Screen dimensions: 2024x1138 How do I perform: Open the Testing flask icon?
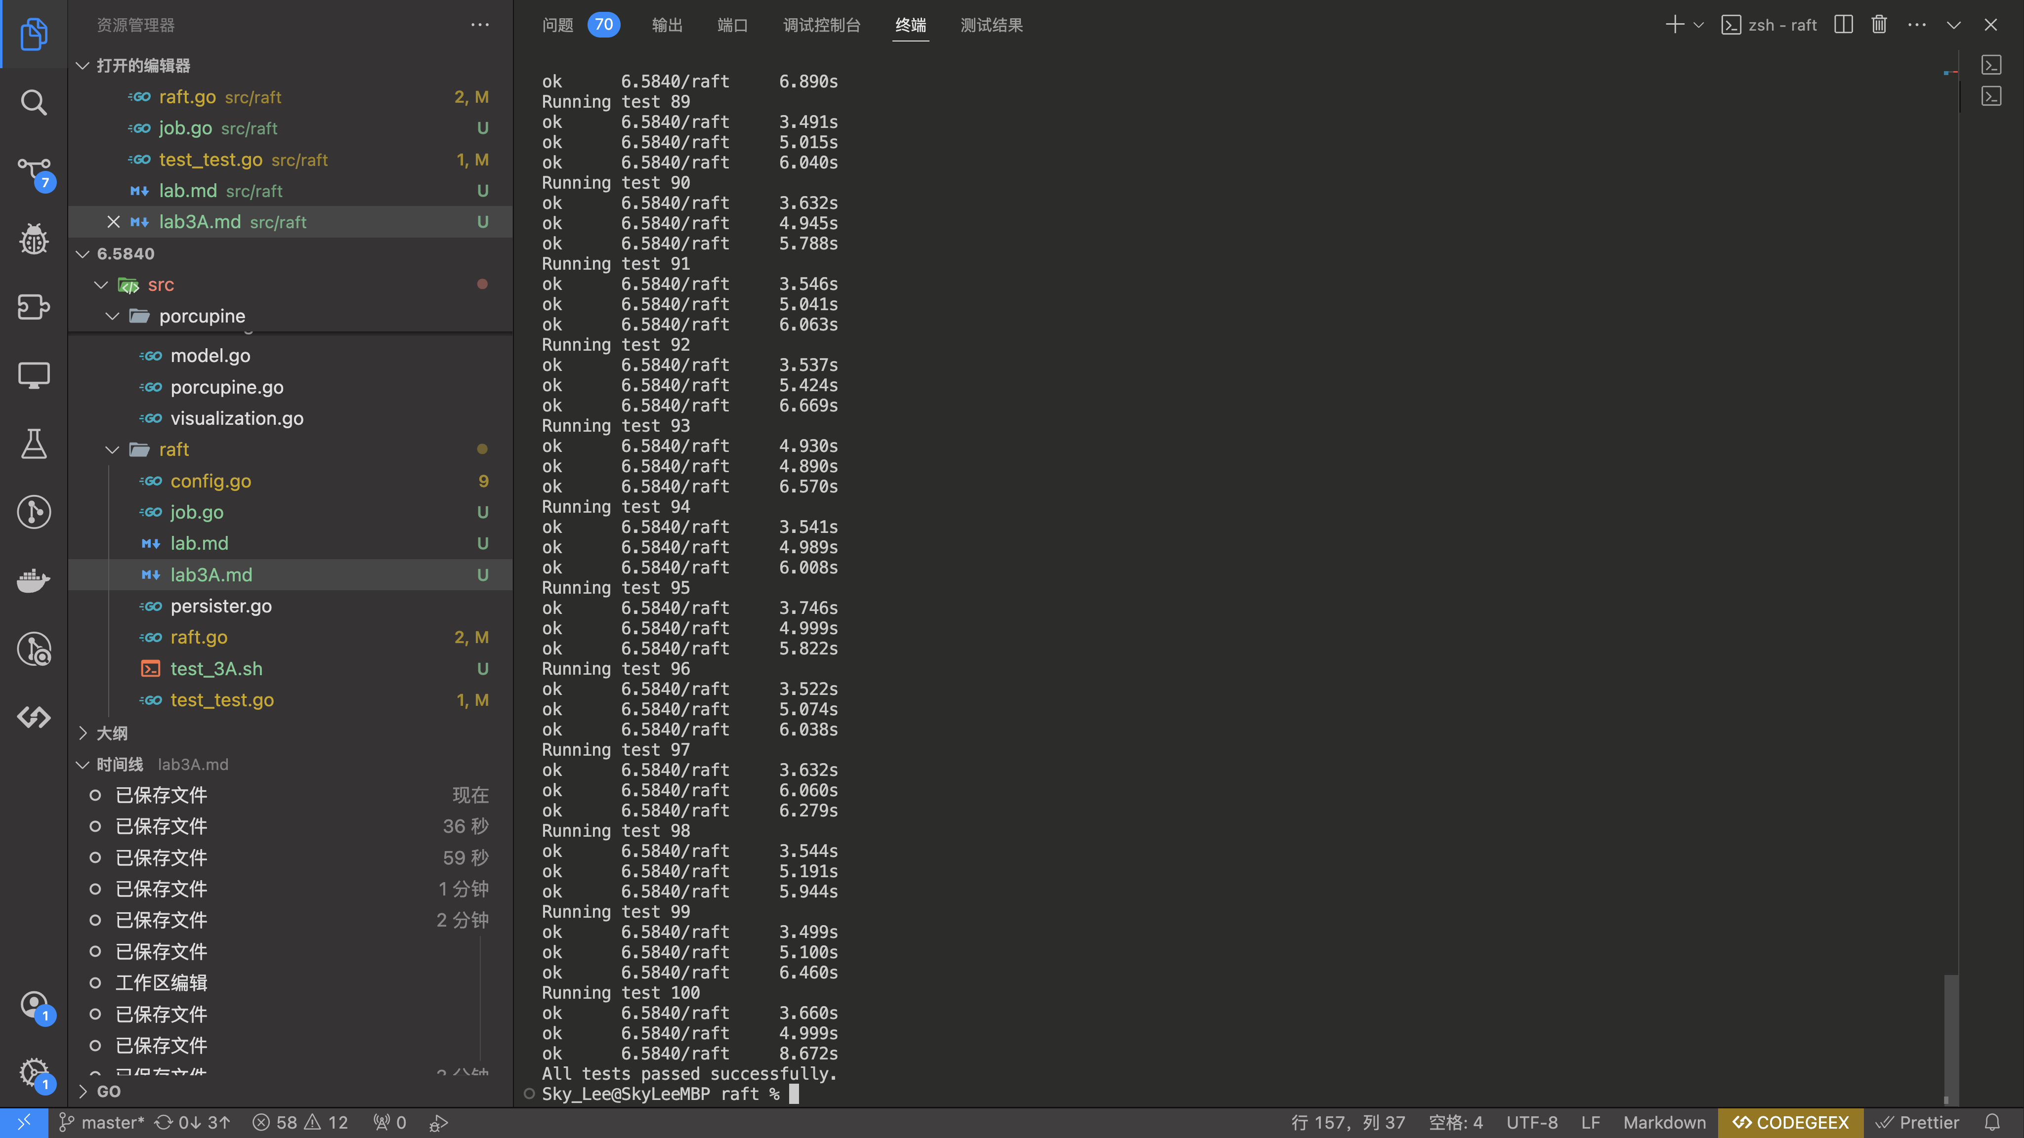[33, 444]
